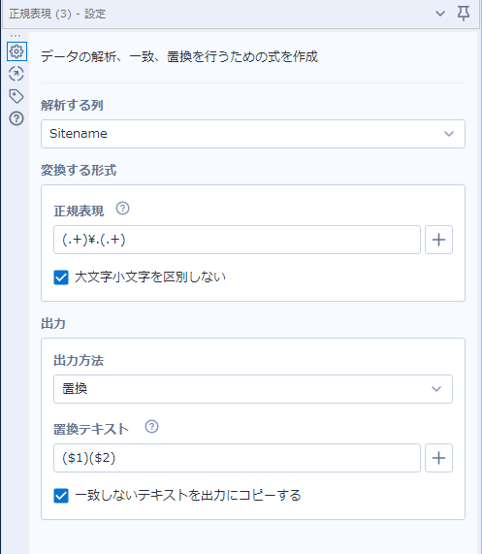Click the 正規表現 (3) - 設定 title
The image size is (482, 554).
pos(57,14)
